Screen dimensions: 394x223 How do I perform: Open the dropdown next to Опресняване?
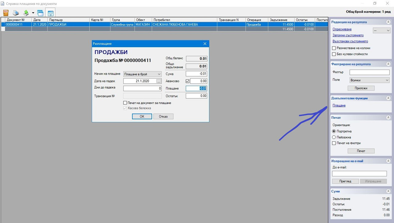(x=382, y=30)
